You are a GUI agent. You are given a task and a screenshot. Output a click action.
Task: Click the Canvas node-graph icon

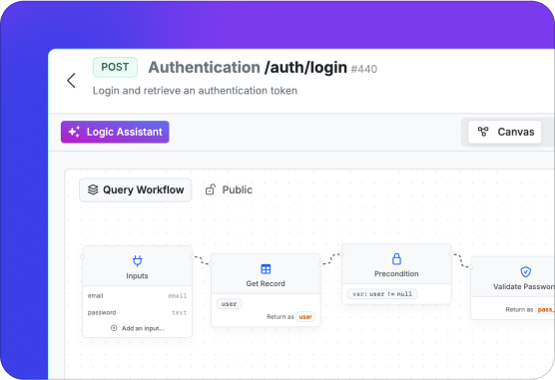pos(483,132)
